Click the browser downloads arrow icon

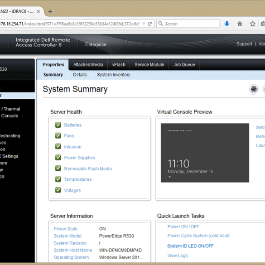click(x=227, y=24)
